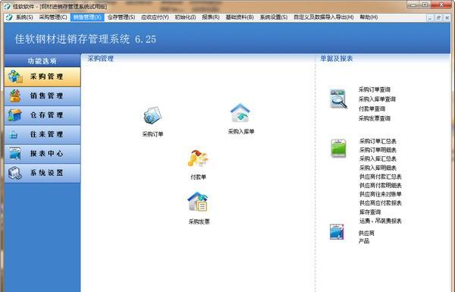Open the 采购订单查询 link
This screenshot has width=455, height=292.
[375, 89]
